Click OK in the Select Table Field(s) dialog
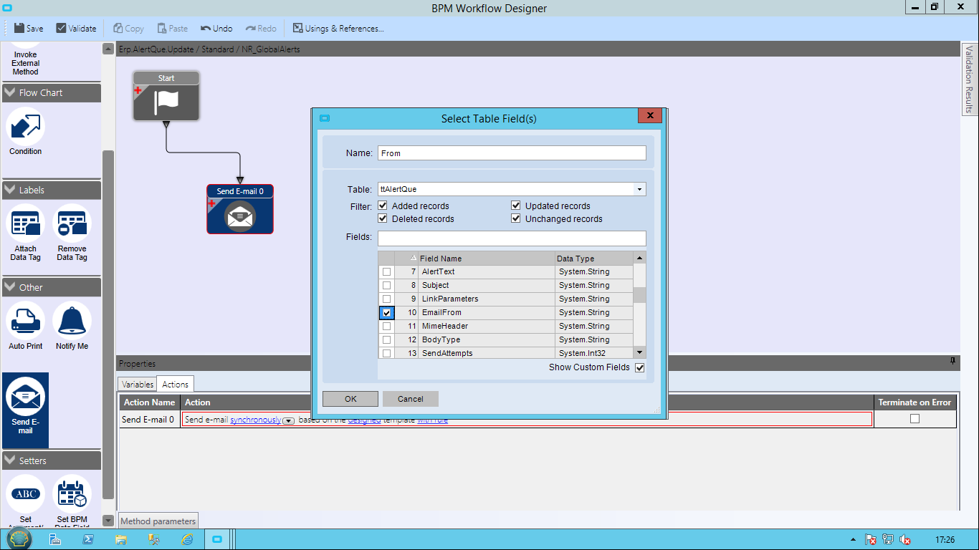The width and height of the screenshot is (979, 550). [x=350, y=399]
